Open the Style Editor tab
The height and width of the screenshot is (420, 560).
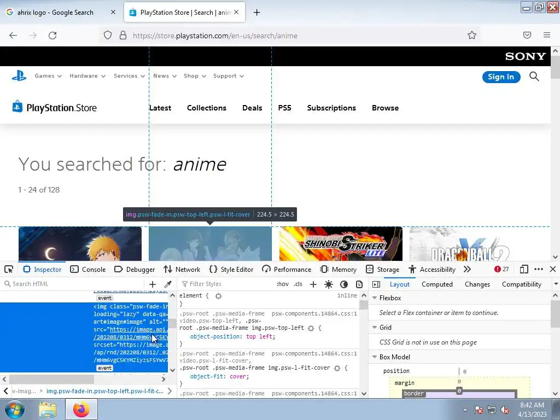point(231,269)
